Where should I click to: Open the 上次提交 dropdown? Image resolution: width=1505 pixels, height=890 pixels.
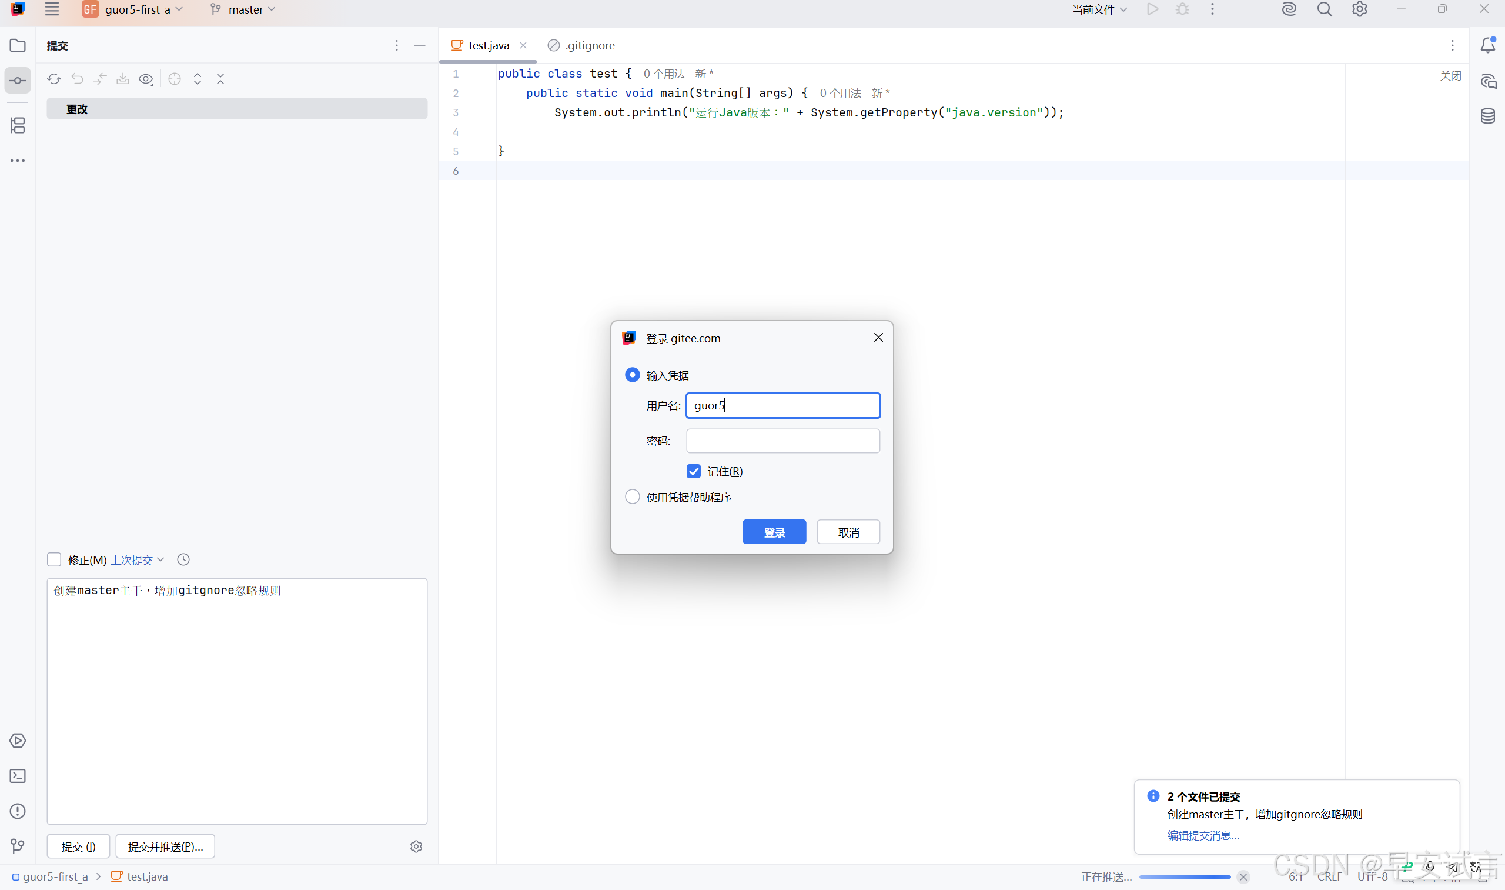(137, 559)
